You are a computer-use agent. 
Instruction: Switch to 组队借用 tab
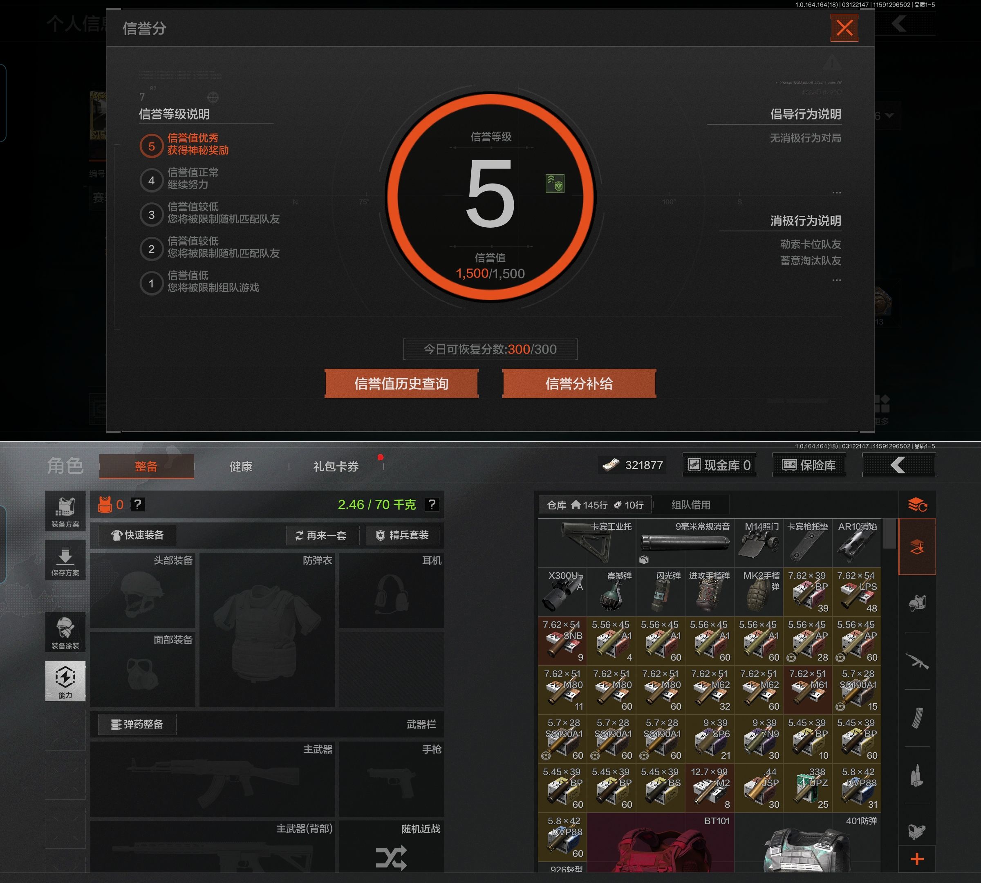(690, 505)
